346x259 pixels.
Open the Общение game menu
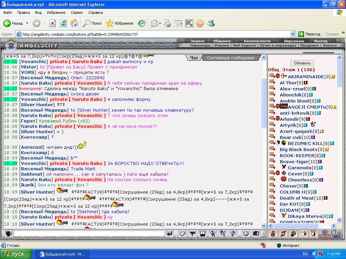pos(222,41)
